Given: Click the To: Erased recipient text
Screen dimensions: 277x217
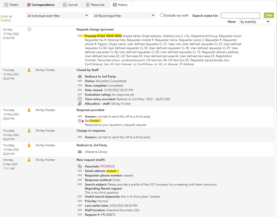Looking at the screenshot, I should tap(92, 121).
